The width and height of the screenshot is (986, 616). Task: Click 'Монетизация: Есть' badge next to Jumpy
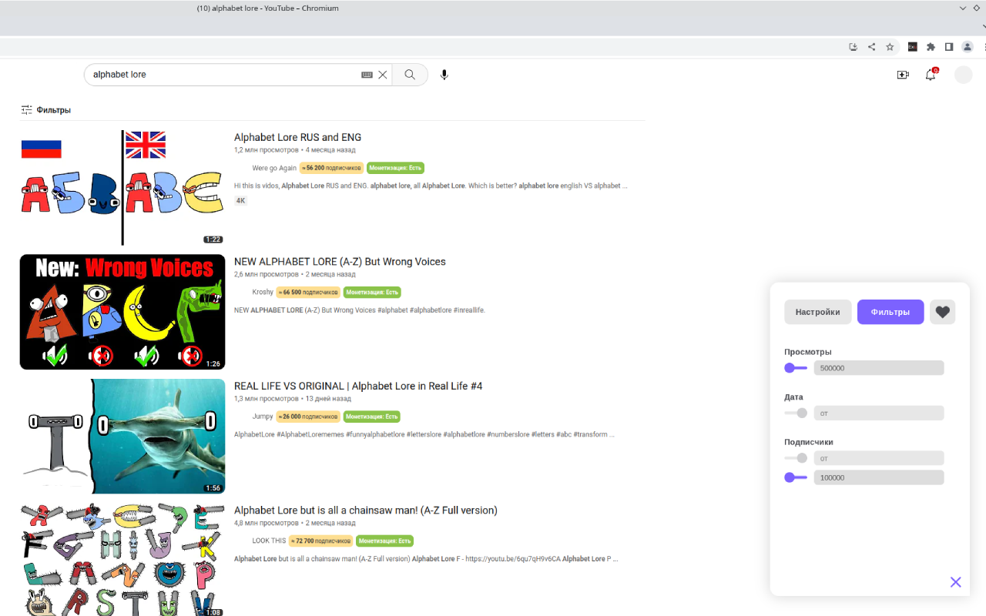pos(372,417)
